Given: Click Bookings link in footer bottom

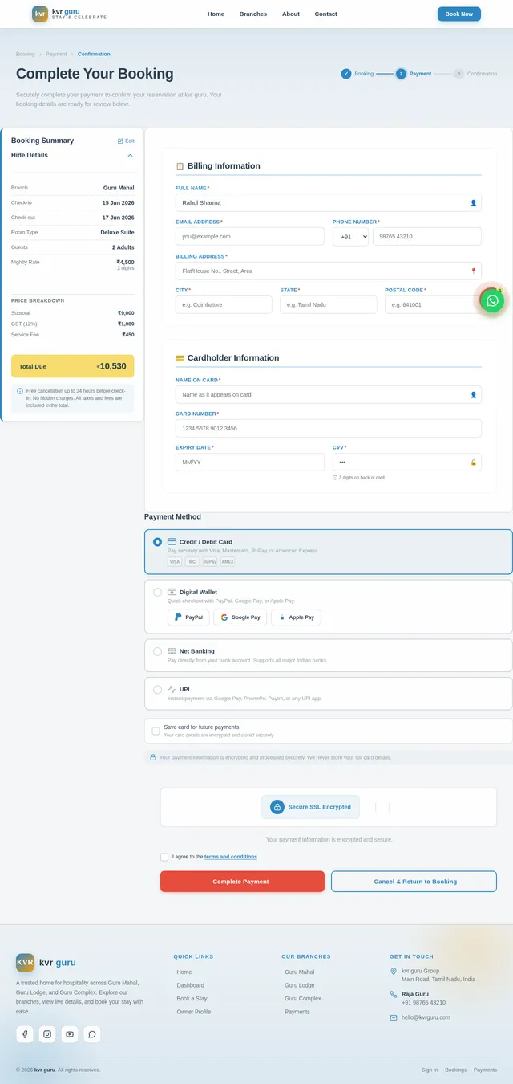Looking at the screenshot, I should [456, 1070].
